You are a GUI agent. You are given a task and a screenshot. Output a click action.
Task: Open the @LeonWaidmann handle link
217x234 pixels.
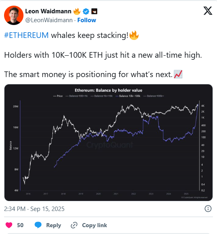click(x=49, y=20)
